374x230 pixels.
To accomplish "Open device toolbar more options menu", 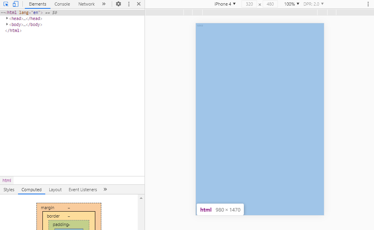I will tap(368, 4).
